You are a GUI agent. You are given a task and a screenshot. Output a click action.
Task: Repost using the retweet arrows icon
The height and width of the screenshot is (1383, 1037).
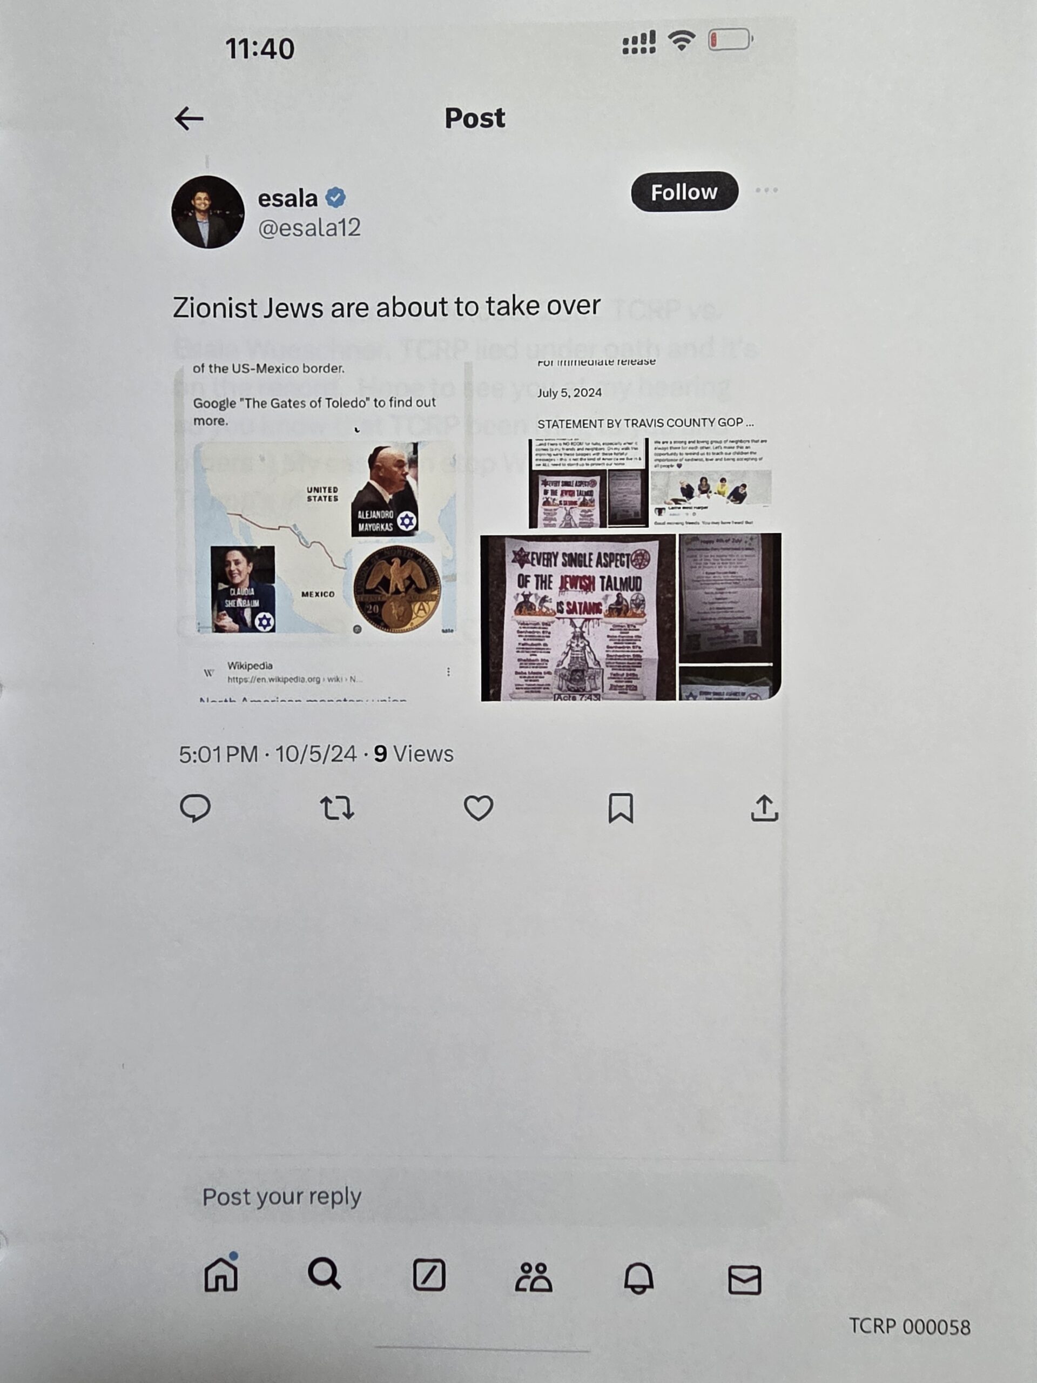pos(338,808)
